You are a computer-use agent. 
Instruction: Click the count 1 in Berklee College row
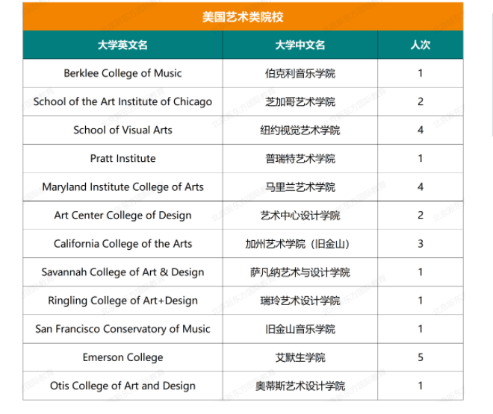pyautogui.click(x=421, y=73)
